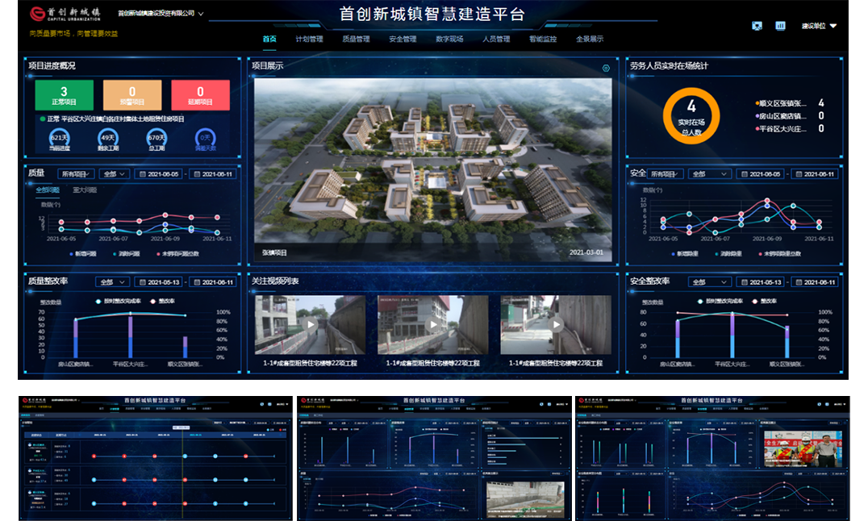
Task: Play the first video in 关注视频列表
Action: (310, 324)
